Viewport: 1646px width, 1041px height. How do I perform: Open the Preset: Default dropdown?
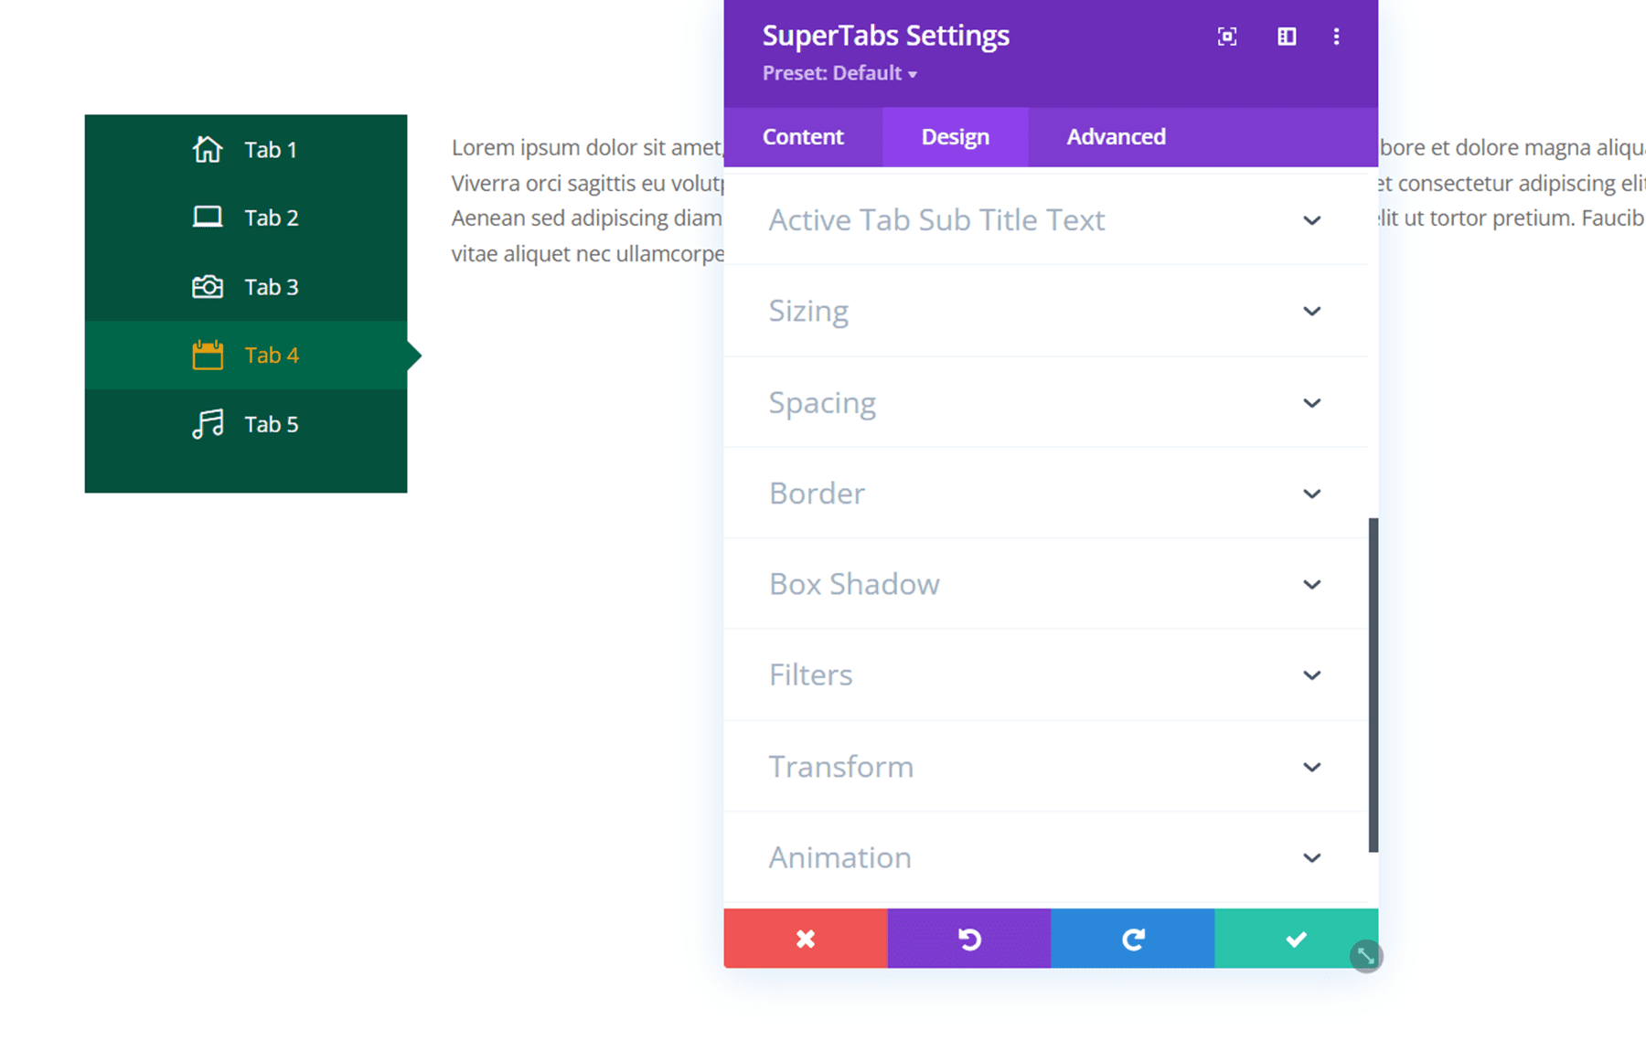click(839, 73)
